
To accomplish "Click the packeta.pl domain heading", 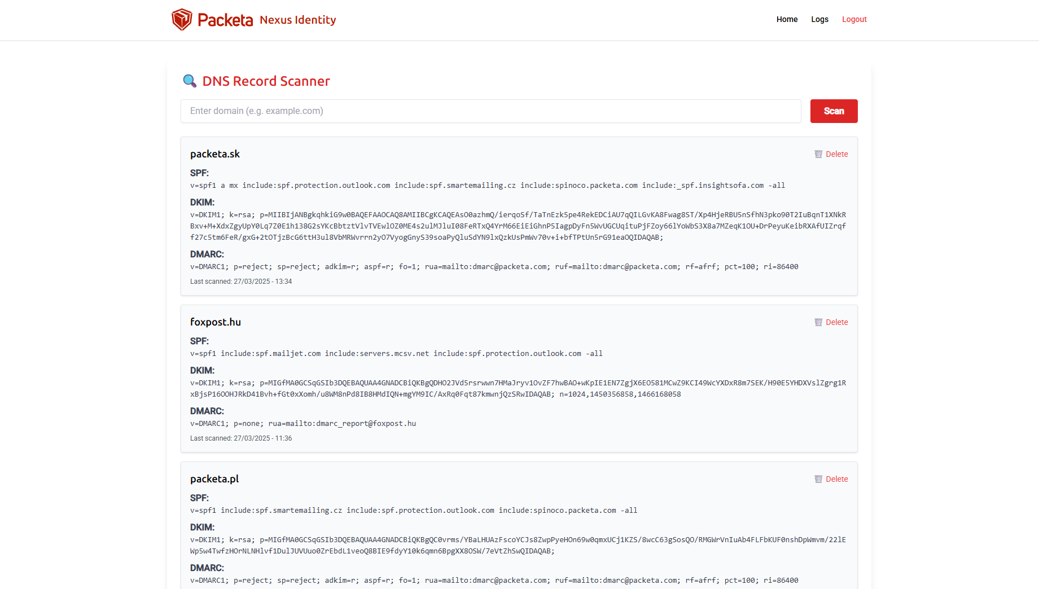I will tap(214, 479).
